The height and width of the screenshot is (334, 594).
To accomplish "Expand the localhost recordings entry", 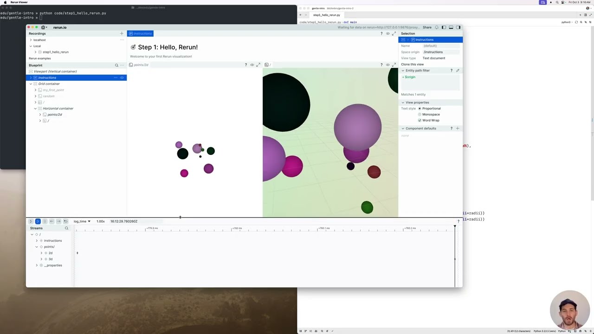I will pyautogui.click(x=31, y=40).
